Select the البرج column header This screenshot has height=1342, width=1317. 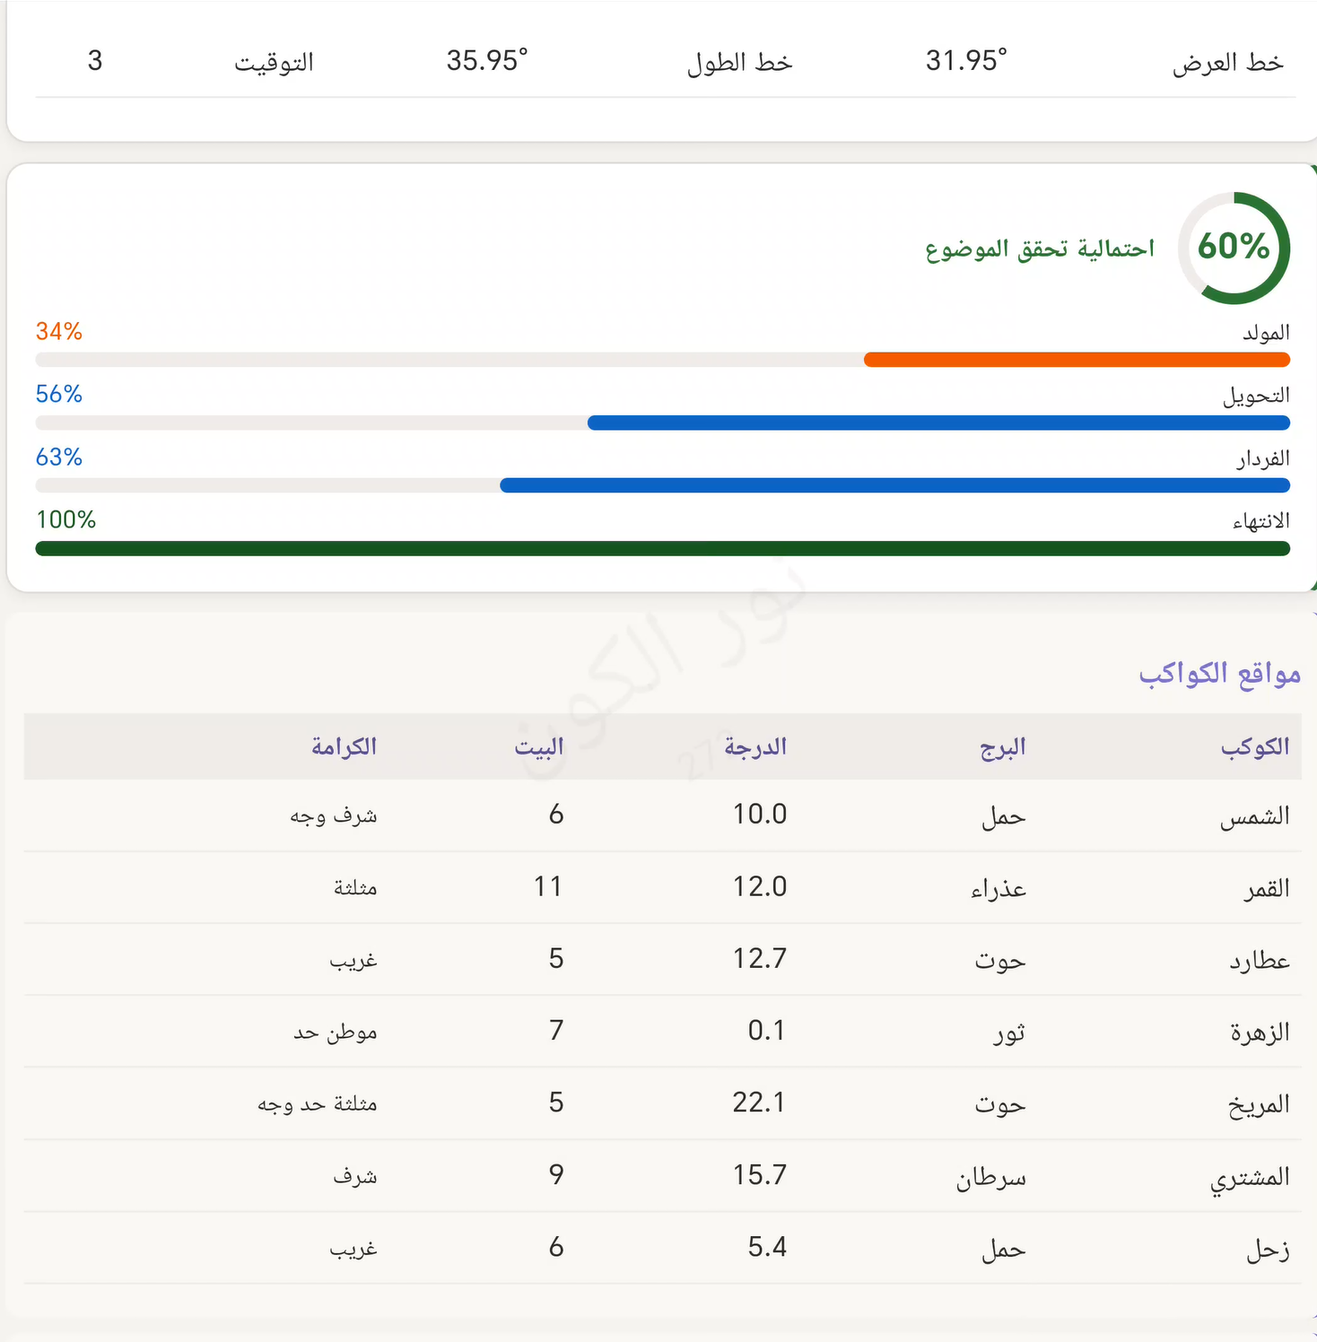tap(1002, 746)
